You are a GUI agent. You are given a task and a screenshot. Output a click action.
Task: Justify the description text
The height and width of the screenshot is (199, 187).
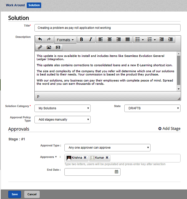128,40
